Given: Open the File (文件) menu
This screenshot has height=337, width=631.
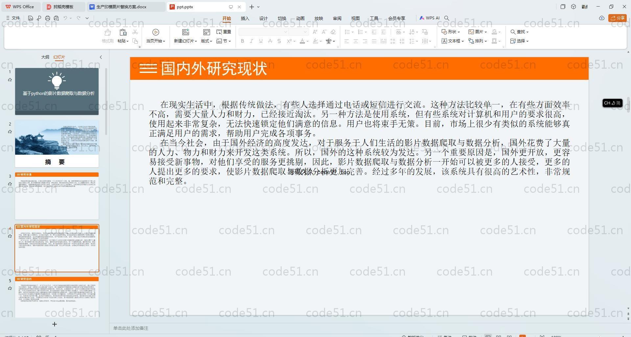Looking at the screenshot, I should click(x=13, y=18).
